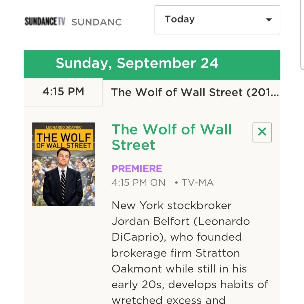This screenshot has width=304, height=304.
Task: Click the purple PREMIERE label
Action: (137, 169)
